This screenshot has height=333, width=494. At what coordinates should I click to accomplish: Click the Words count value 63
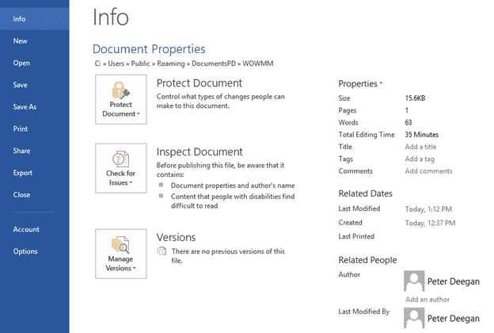[x=408, y=122]
